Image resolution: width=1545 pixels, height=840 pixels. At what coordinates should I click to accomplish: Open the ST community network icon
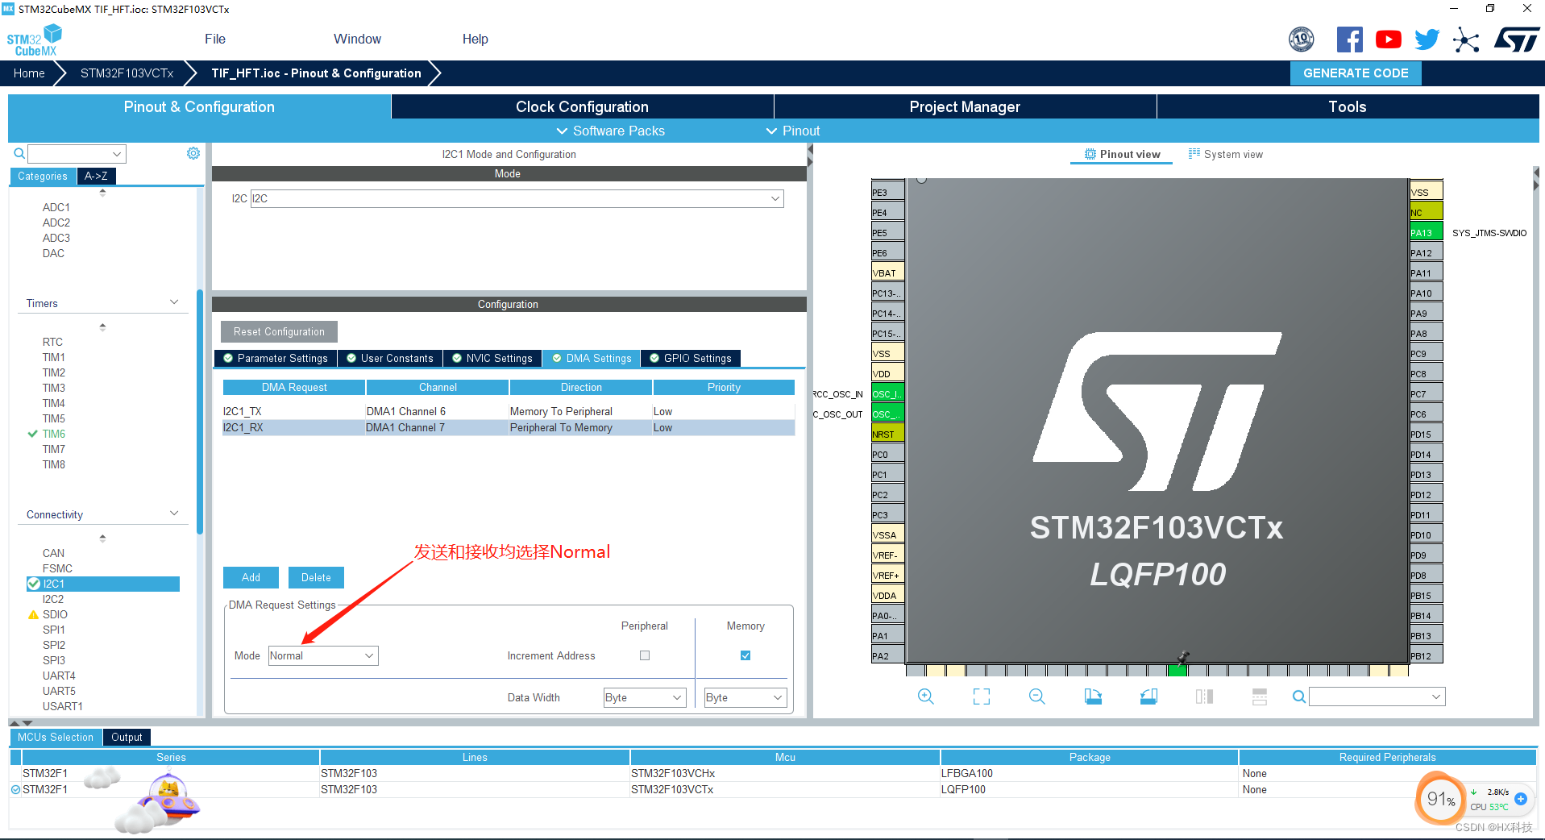[1466, 40]
